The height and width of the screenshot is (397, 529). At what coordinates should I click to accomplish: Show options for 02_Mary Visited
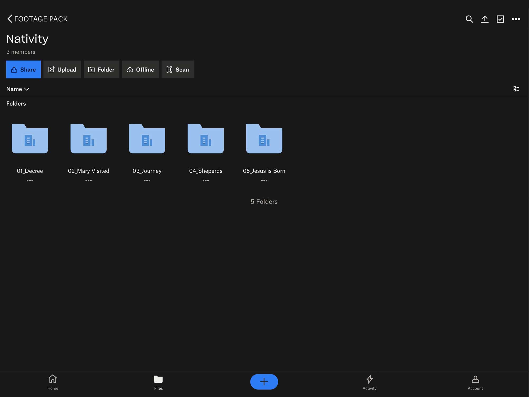tap(89, 181)
